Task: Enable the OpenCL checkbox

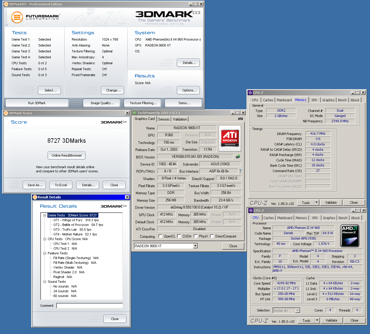Action: click(x=160, y=236)
